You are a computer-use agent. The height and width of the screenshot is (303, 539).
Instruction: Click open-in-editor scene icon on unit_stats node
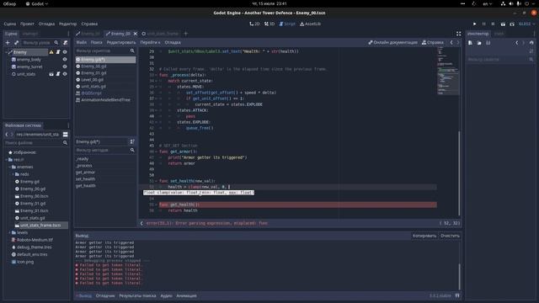point(51,74)
